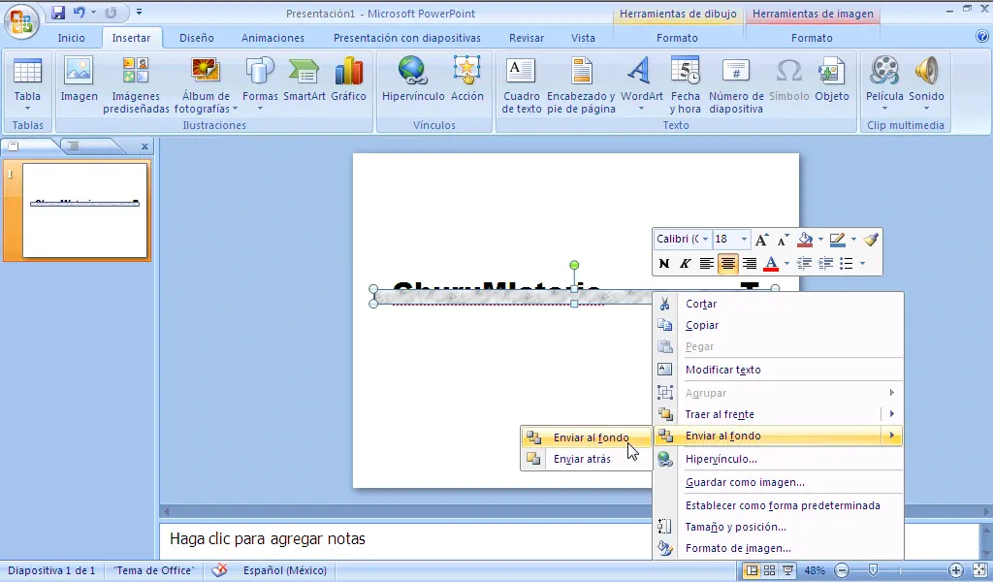The image size is (993, 582).
Task: Insert a Sonido clip
Action: tap(926, 84)
